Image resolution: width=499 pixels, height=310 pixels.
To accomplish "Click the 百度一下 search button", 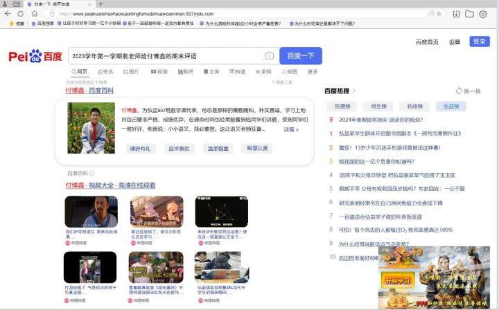I will click(x=301, y=56).
